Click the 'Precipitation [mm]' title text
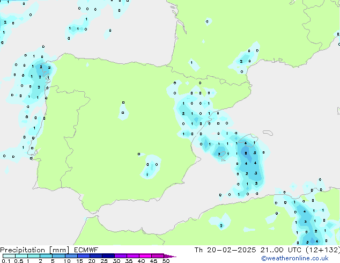 (35, 250)
